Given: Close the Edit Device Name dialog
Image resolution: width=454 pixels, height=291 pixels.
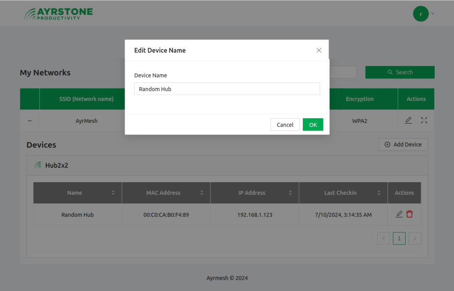Looking at the screenshot, I should [319, 50].
